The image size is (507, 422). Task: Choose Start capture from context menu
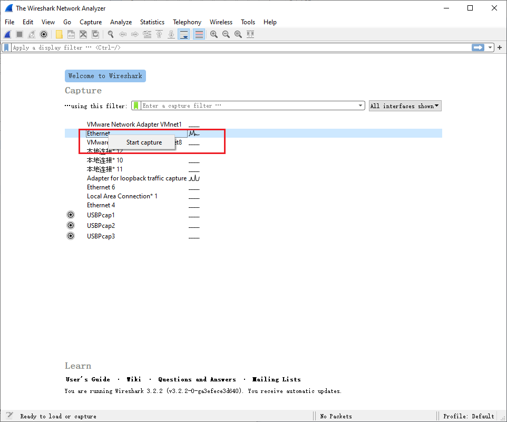(x=142, y=142)
